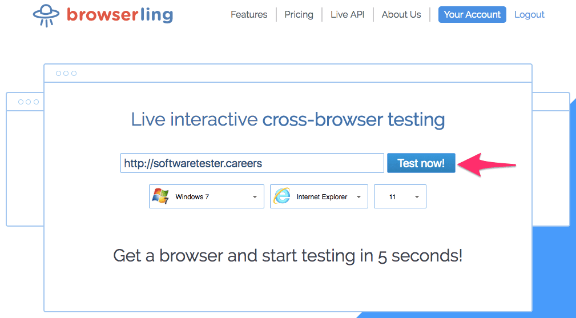Screen dimensions: 576x318
Task: Focus the URL input field
Action: pyautogui.click(x=252, y=163)
